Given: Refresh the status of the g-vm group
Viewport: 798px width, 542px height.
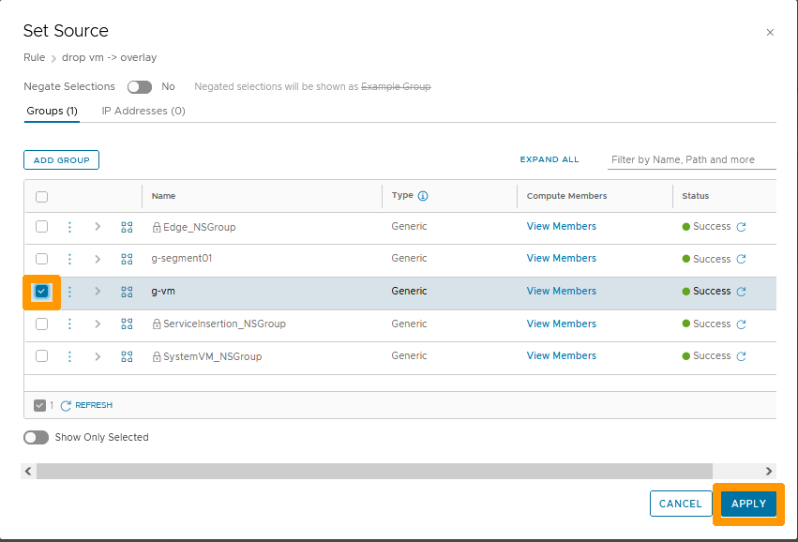Looking at the screenshot, I should (x=741, y=291).
